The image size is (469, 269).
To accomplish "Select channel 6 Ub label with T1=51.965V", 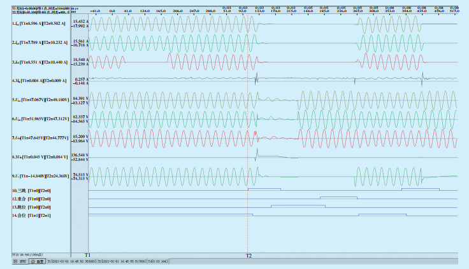I will tap(36, 119).
